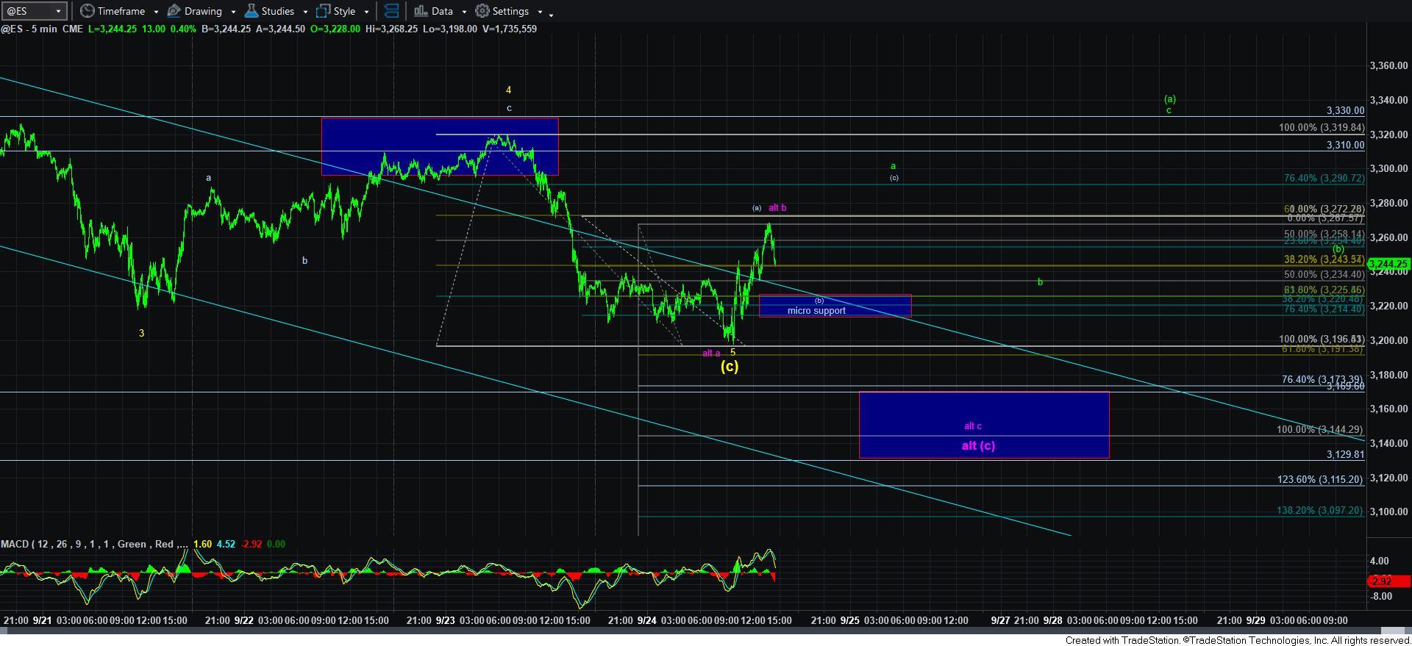Viewport: 1412px width, 646px height.
Task: Select the 3,330.00 price level label
Action: click(x=1345, y=111)
